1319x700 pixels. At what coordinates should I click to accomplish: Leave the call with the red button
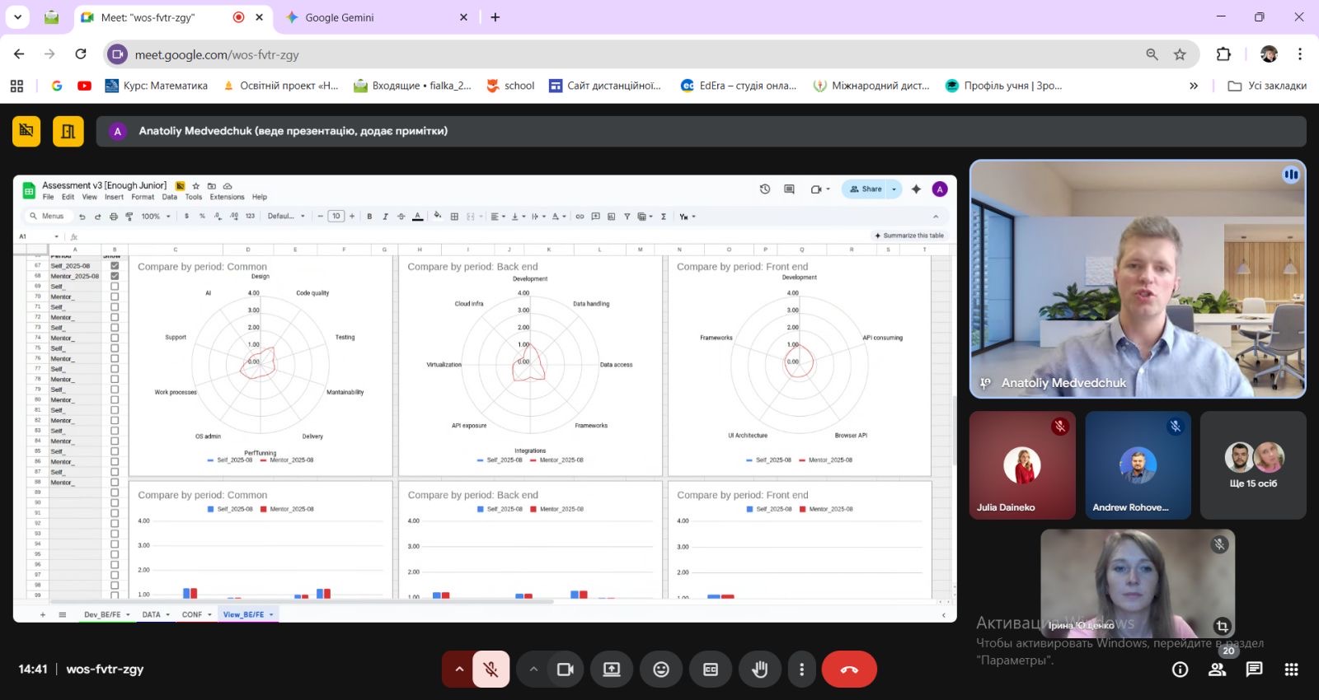click(x=849, y=670)
